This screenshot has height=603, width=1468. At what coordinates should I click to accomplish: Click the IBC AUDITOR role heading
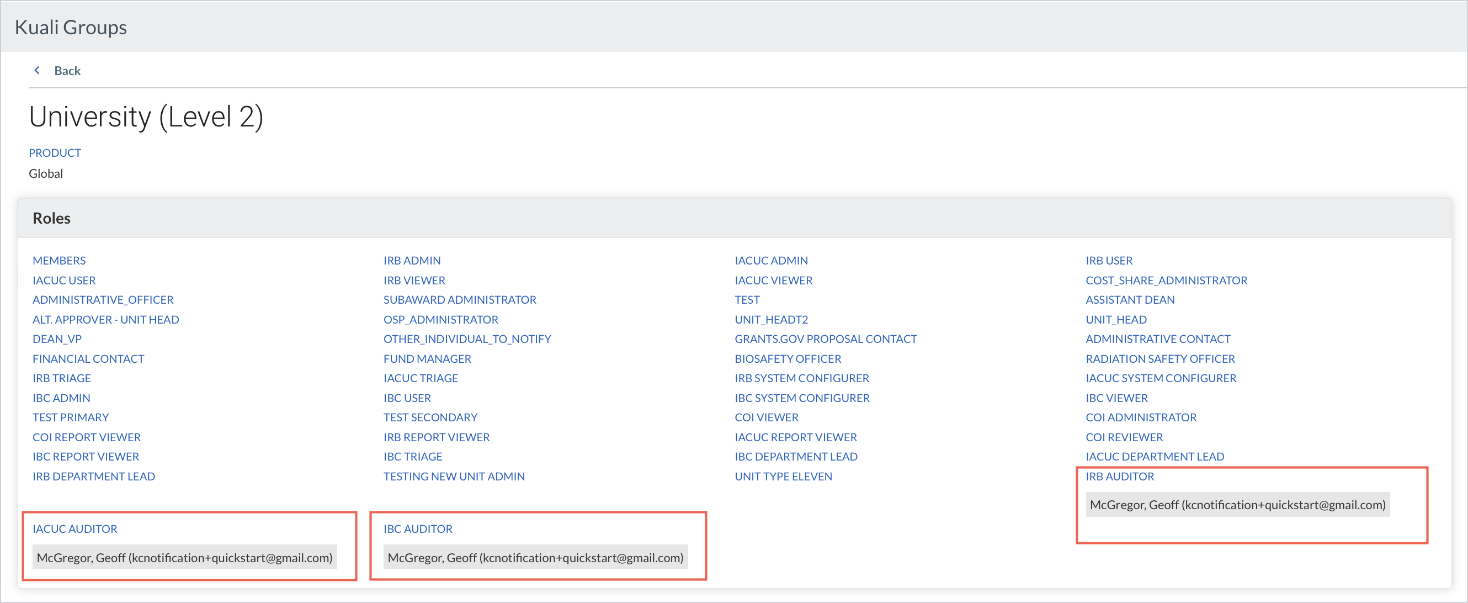point(418,529)
